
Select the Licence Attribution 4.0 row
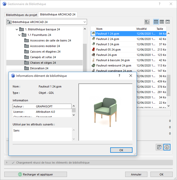click(42, 112)
